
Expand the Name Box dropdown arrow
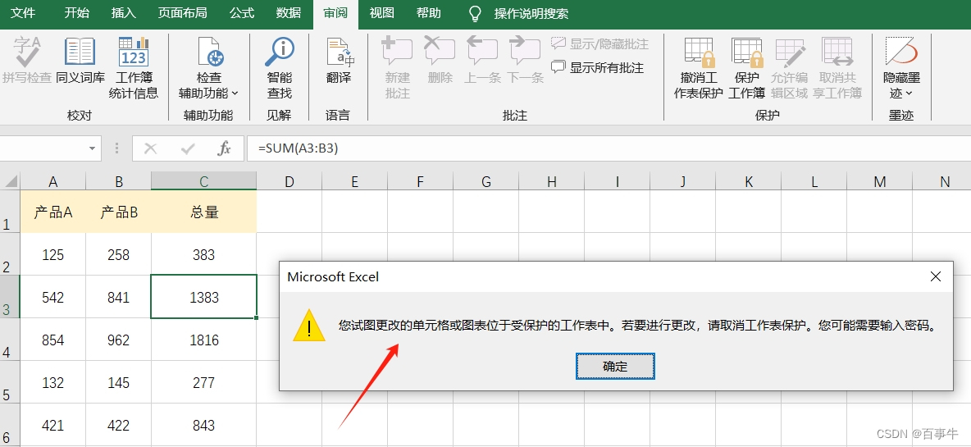pos(93,148)
